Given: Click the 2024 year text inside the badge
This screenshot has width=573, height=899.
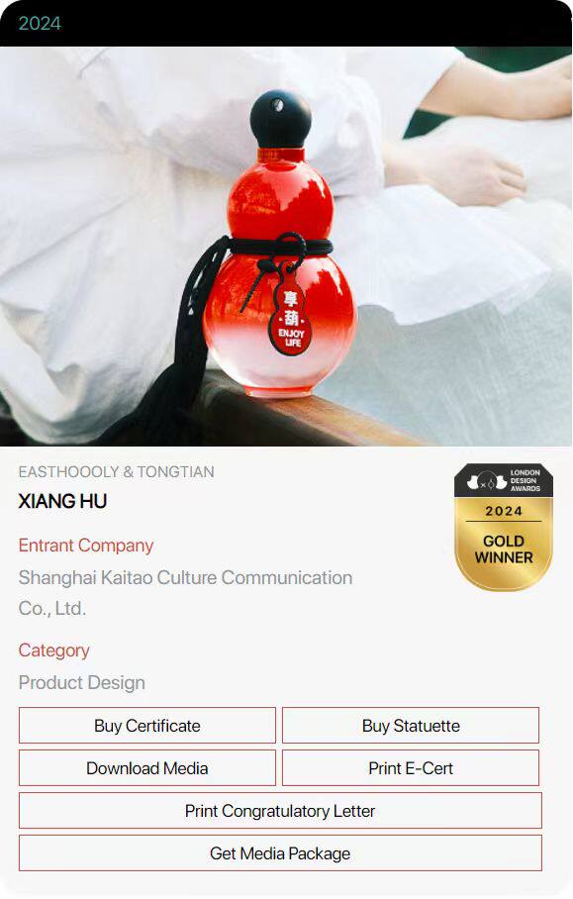Looking at the screenshot, I should click(x=504, y=511).
